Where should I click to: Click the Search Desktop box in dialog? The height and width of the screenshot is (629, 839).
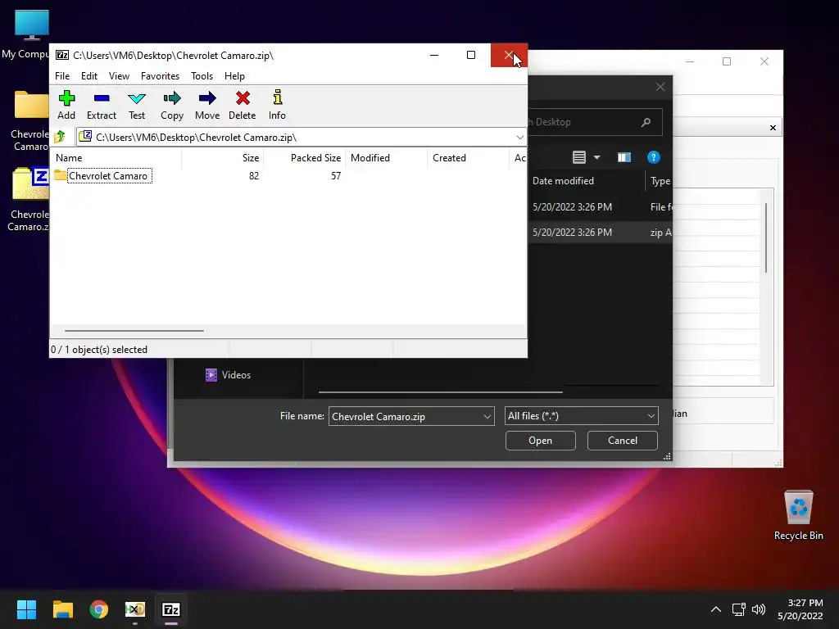(594, 122)
